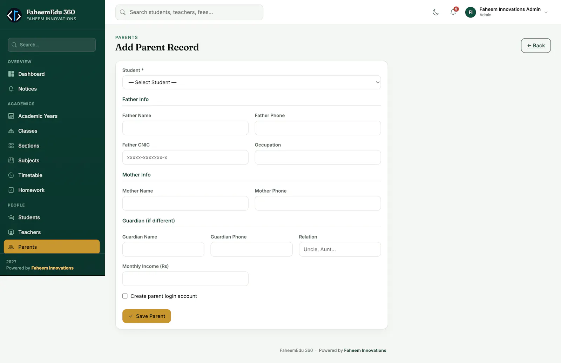Click the Father Name input
Image resolution: width=561 pixels, height=363 pixels.
[185, 128]
